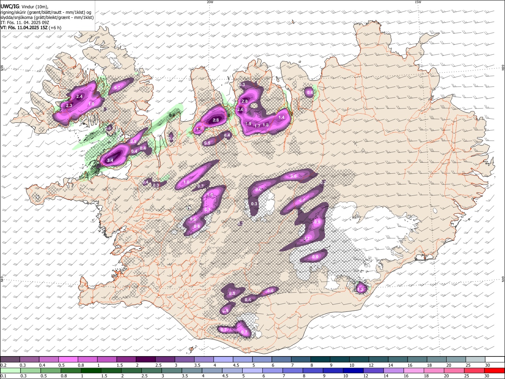This screenshot has height=379, width=505.
Task: Click the '2.6' precipitation value on the map
Action: pyautogui.click(x=240, y=110)
